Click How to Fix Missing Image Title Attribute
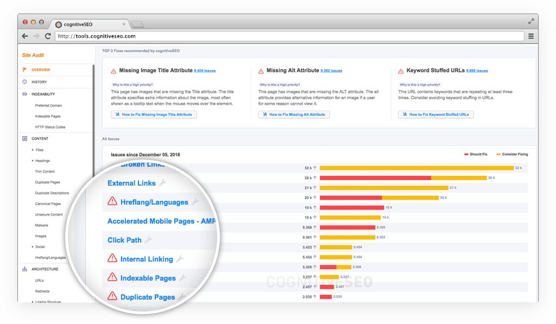This screenshot has height=324, width=556. pyautogui.click(x=154, y=115)
